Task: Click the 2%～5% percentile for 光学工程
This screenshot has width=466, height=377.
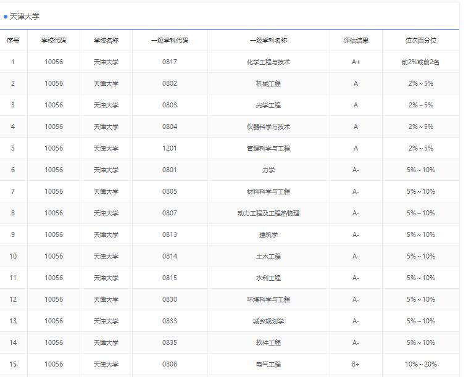Action: pyautogui.click(x=421, y=105)
